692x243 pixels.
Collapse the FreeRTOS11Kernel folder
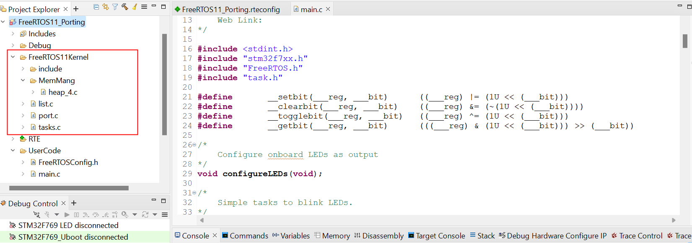(x=13, y=57)
